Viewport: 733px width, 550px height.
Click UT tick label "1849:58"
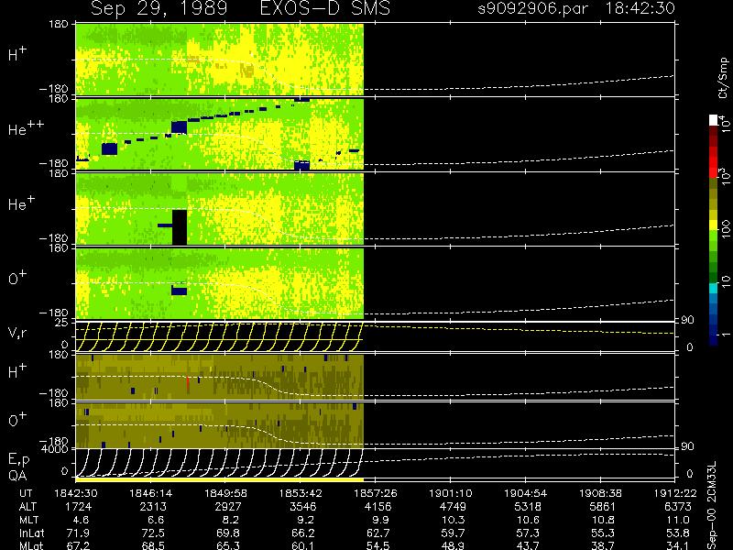225,493
